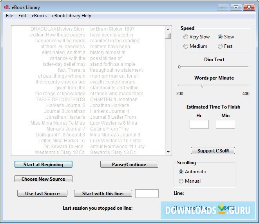Viewport: 259px width, 223px height.
Task: Click the text pane scrollbar thumb
Action: 168,36
